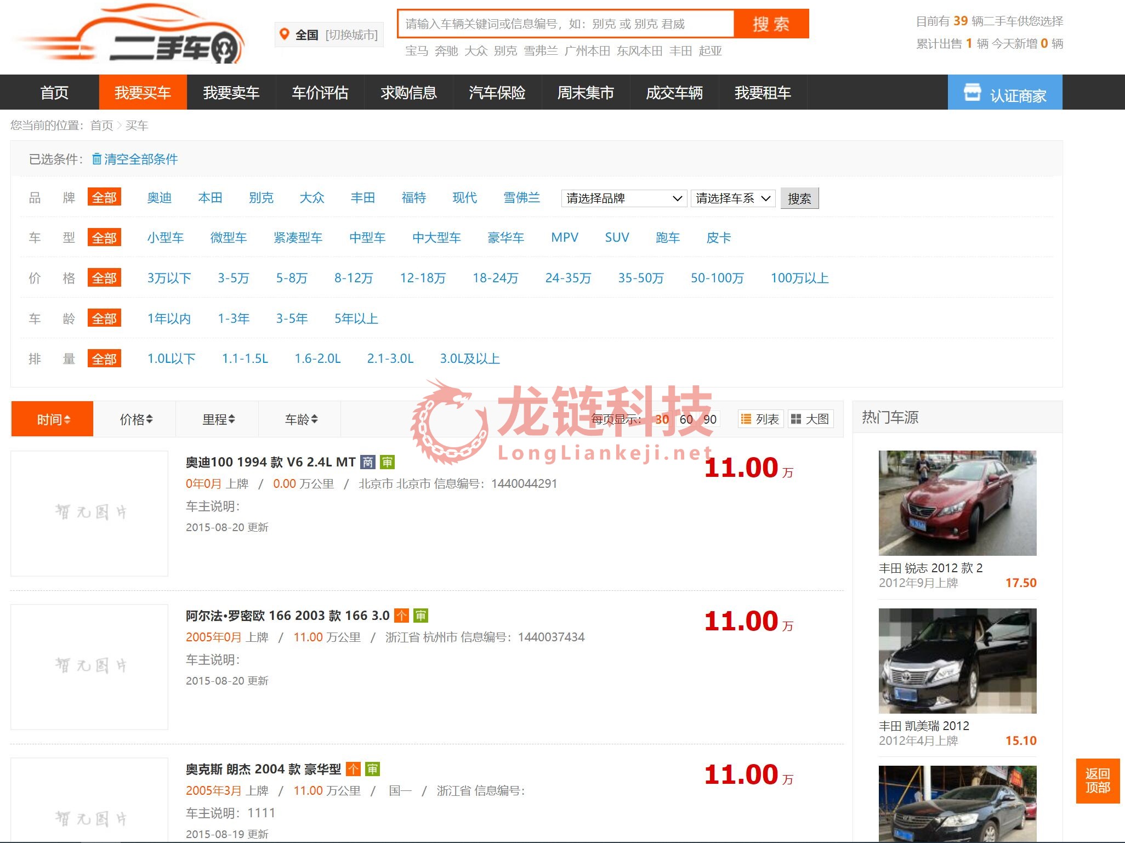Image resolution: width=1125 pixels, height=843 pixels.
Task: Sort listings by 价格
Action: pyautogui.click(x=135, y=419)
